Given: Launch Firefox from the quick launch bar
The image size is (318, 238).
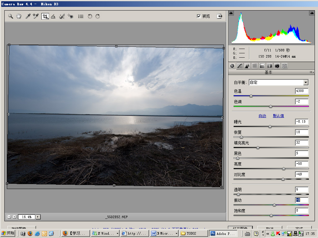Looking at the screenshot, I should pos(30,234).
